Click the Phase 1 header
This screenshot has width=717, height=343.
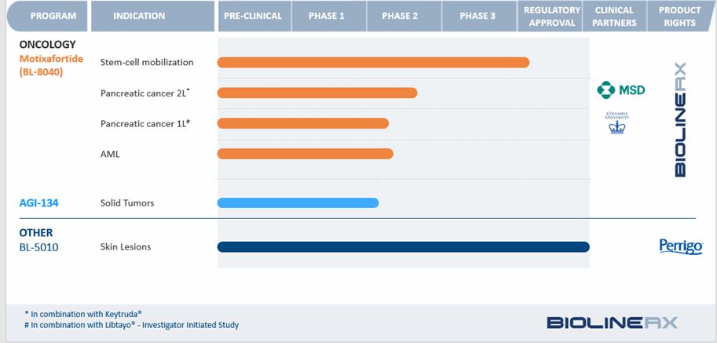tap(327, 16)
